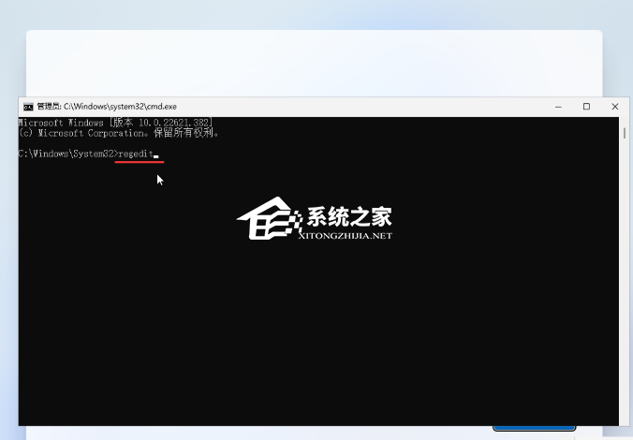Image resolution: width=633 pixels, height=440 pixels.
Task: Click the blue button behind the console
Action: tap(534, 430)
